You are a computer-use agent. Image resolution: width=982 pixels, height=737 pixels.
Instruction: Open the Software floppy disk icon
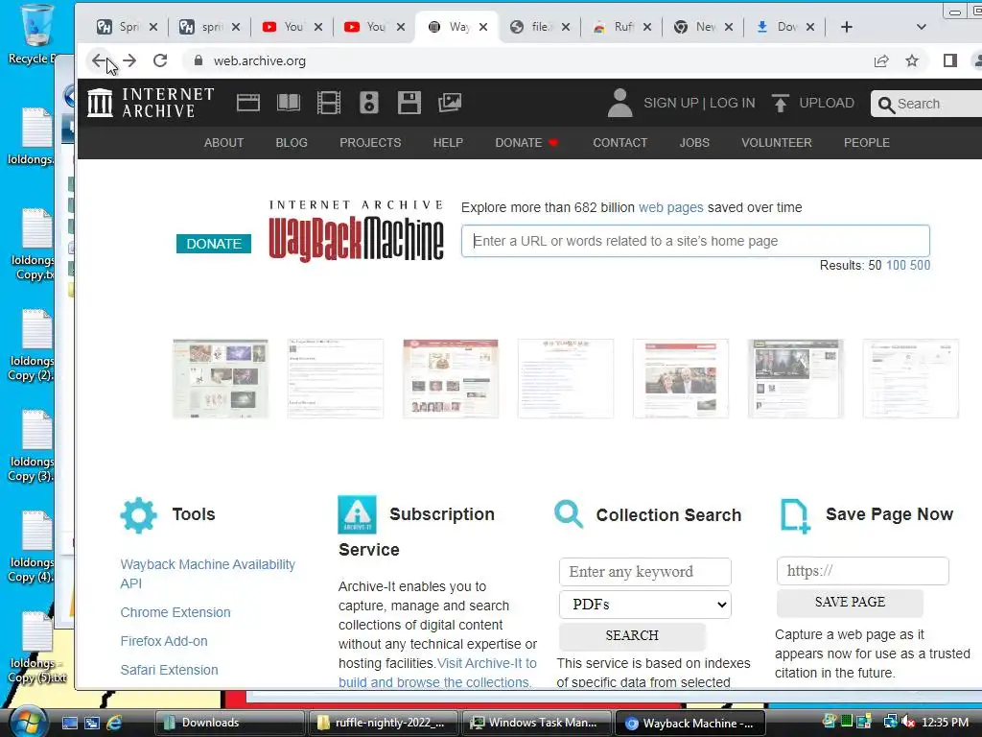click(x=409, y=103)
